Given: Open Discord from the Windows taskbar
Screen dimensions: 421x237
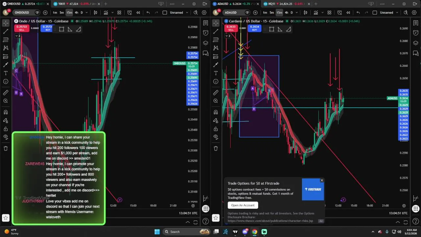Looking at the screenshot, I should click(x=245, y=232).
